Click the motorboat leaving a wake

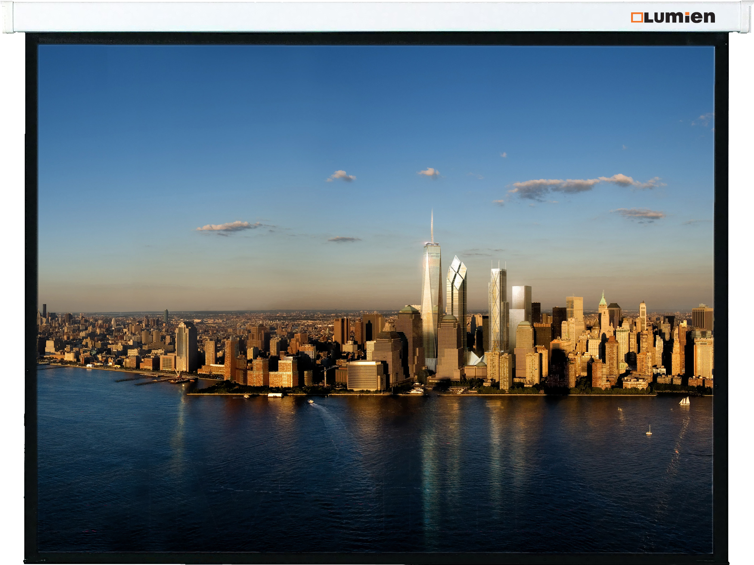click(x=311, y=402)
